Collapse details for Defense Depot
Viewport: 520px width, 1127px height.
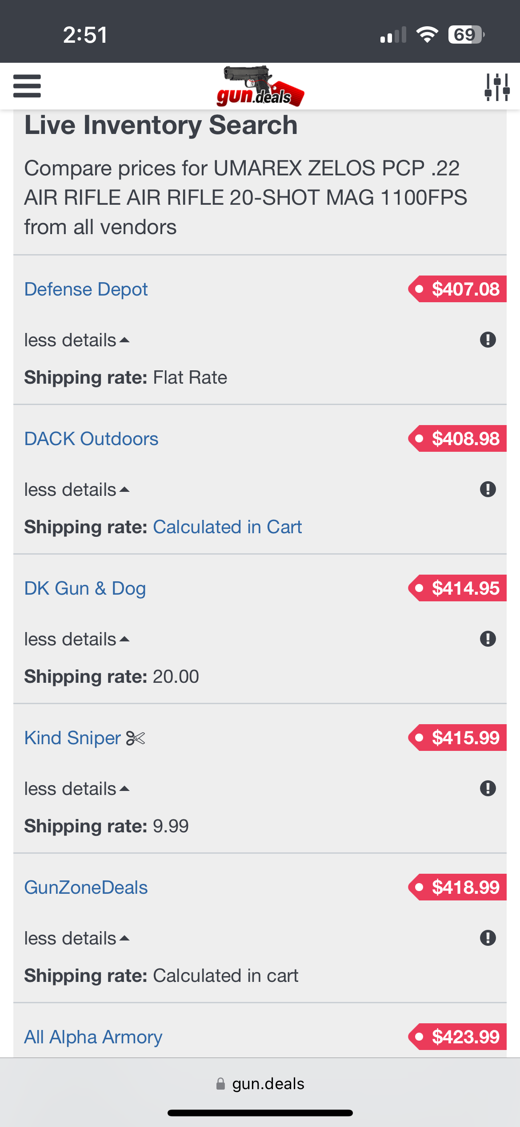77,340
